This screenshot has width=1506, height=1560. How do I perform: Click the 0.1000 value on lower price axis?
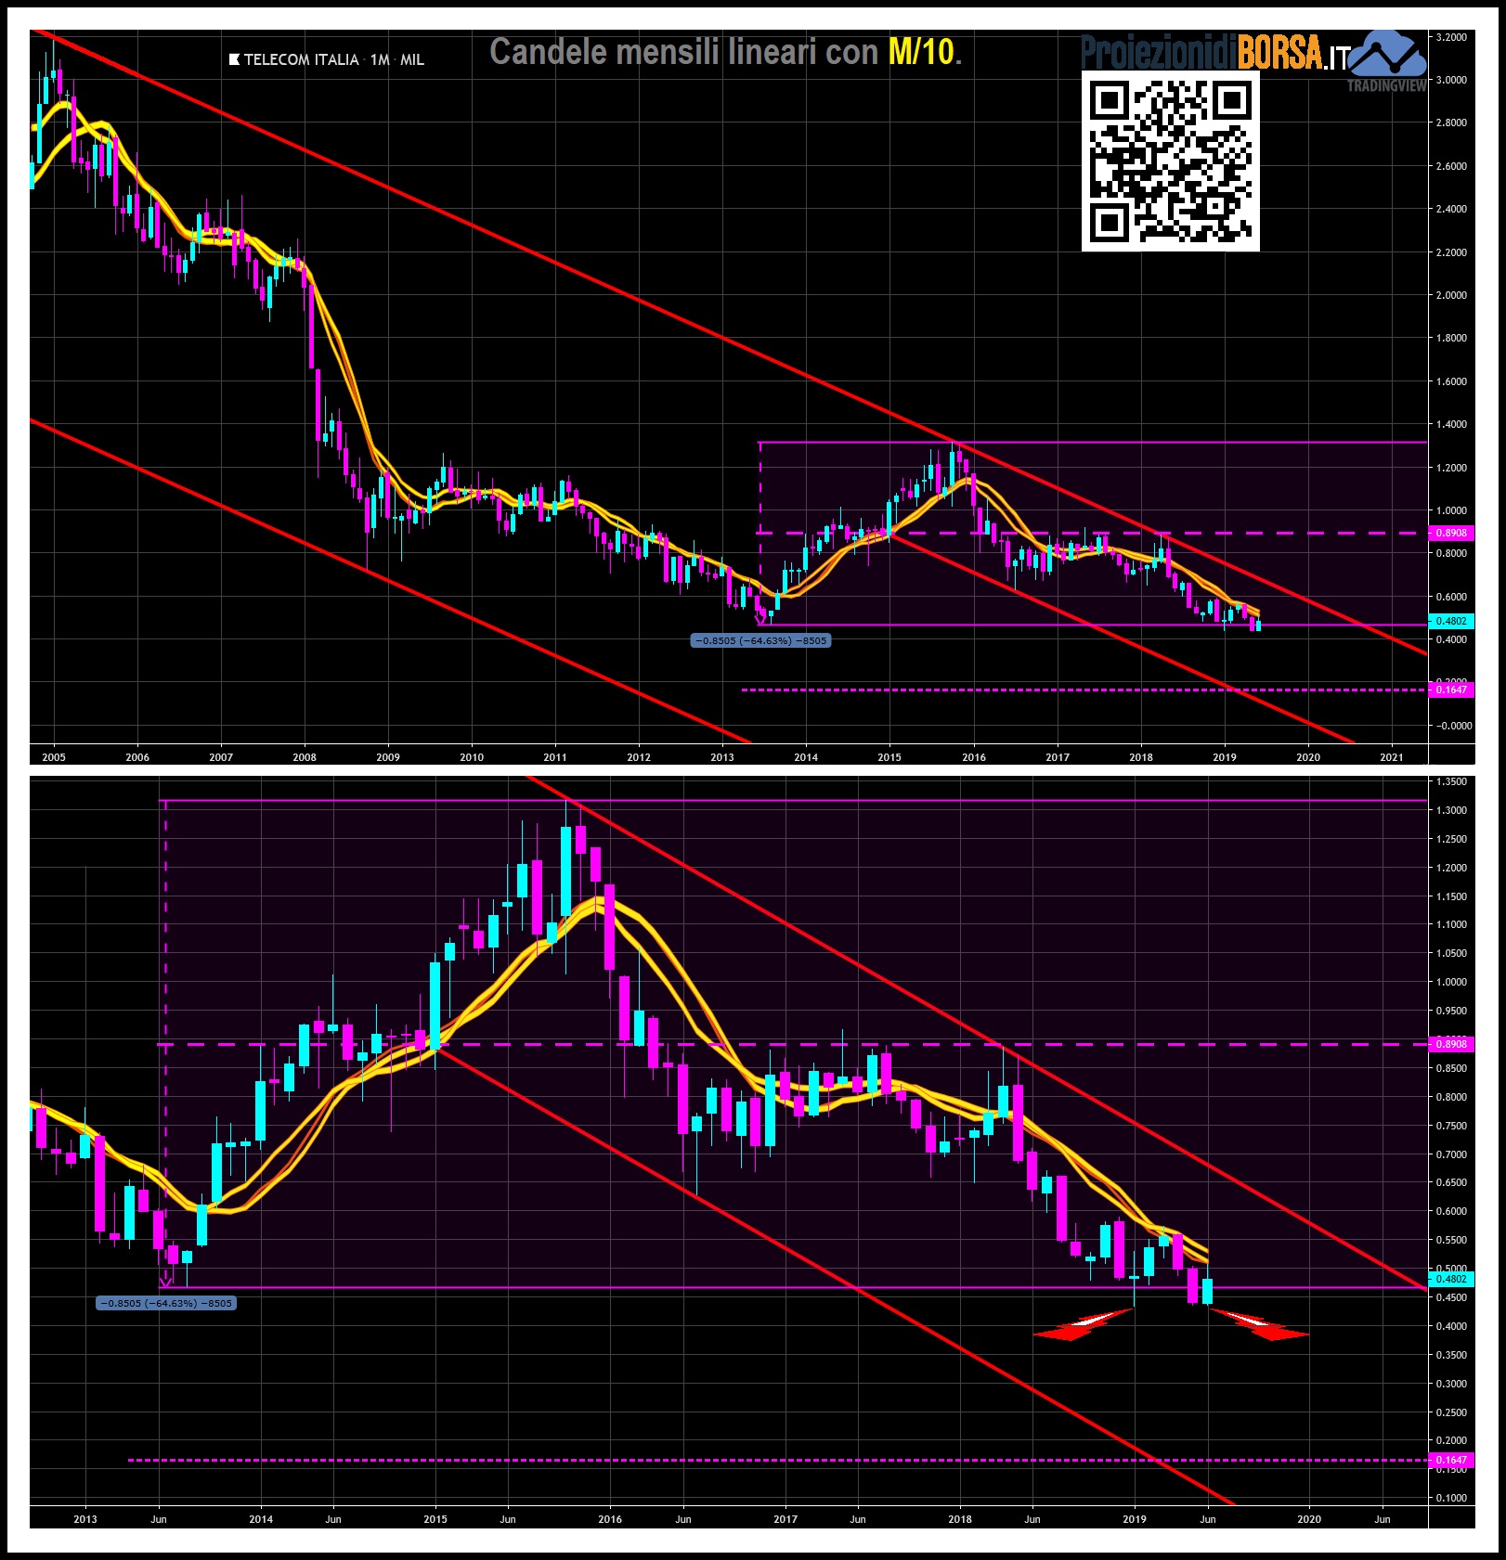(x=1451, y=1498)
